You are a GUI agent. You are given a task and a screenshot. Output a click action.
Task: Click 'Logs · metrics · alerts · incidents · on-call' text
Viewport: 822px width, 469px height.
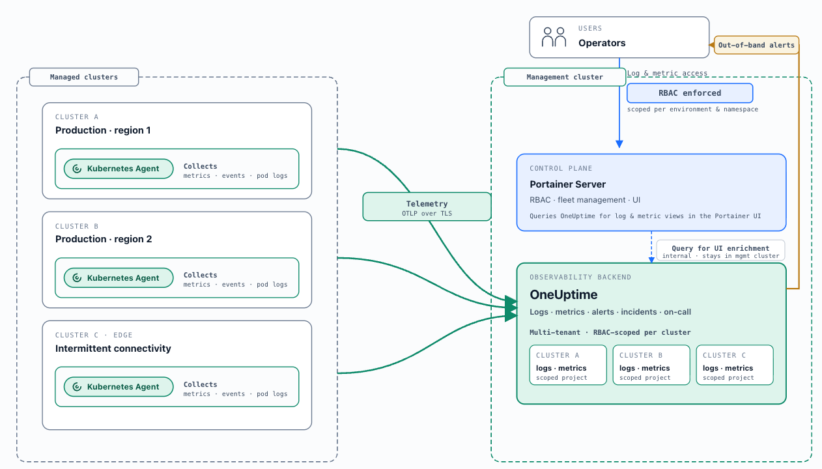(x=610, y=312)
